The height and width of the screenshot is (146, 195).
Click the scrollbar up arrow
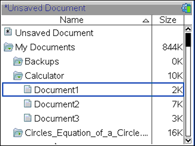point(188,29)
